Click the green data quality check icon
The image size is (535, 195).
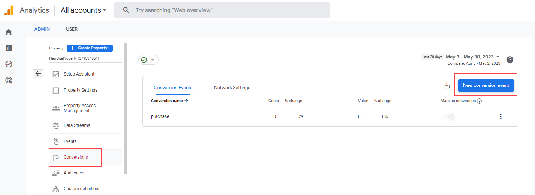(x=144, y=60)
